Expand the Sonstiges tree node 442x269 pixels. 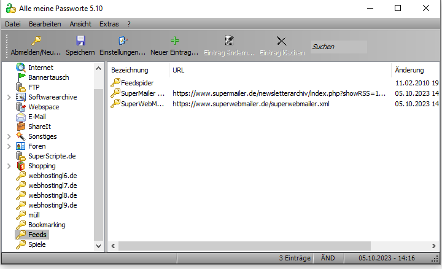pyautogui.click(x=8, y=136)
